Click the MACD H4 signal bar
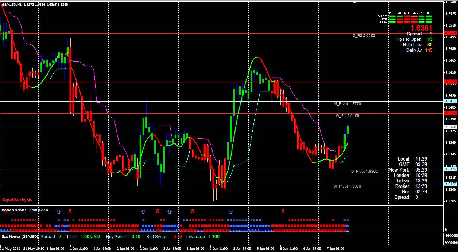458x252 pixels. tap(429, 16)
